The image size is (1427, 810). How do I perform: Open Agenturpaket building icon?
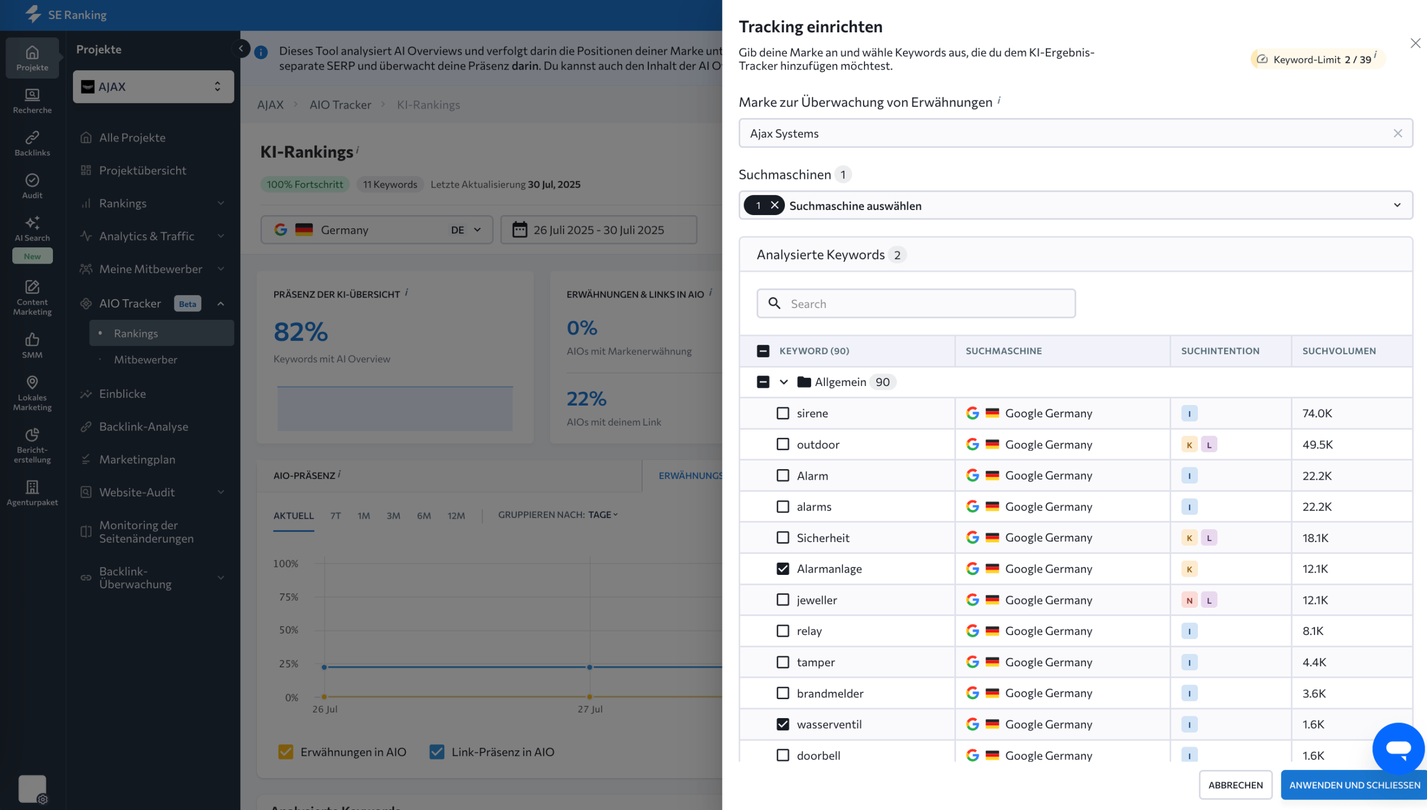(x=32, y=487)
